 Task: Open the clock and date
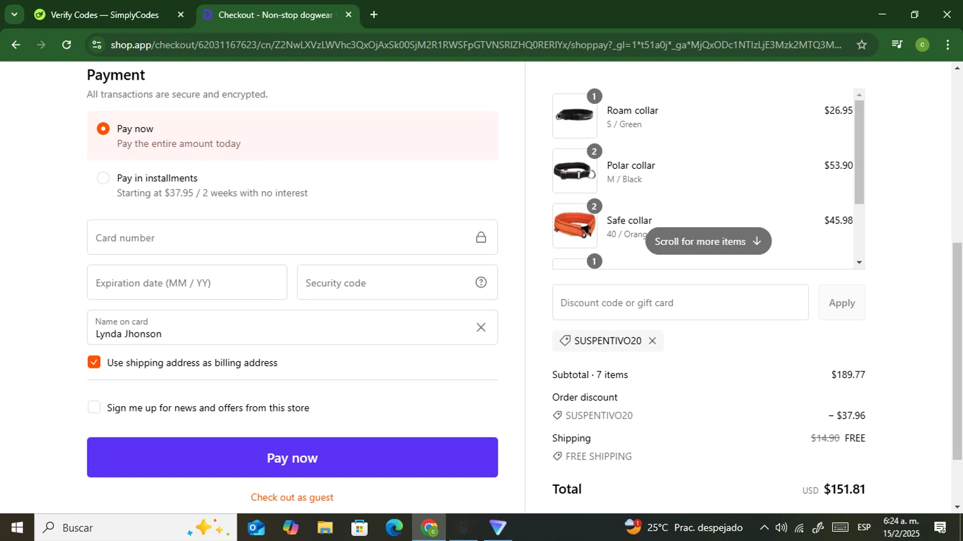901,528
